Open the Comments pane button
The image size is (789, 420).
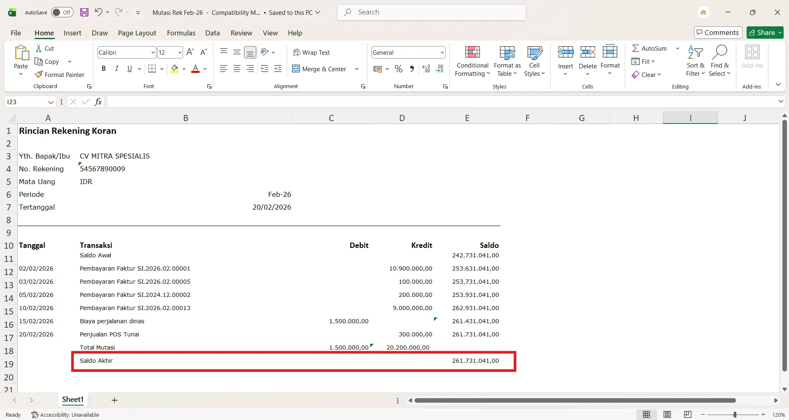pos(718,33)
